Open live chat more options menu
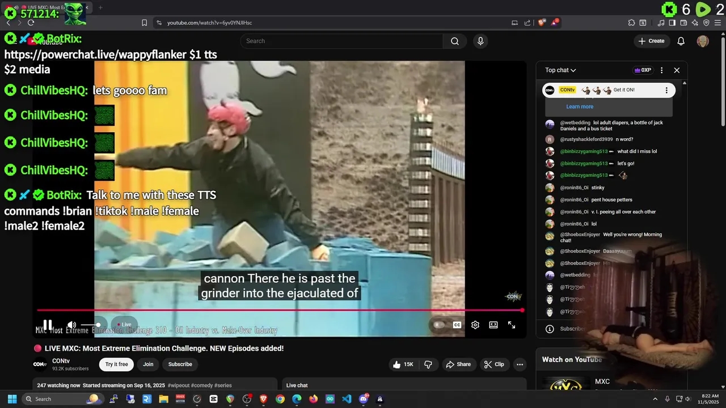Viewport: 726px width, 408px height. pos(661,70)
